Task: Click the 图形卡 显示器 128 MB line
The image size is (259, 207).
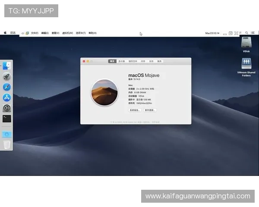Action: coord(139,100)
